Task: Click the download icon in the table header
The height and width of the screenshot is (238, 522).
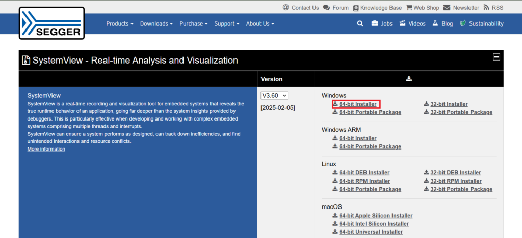Action: click(x=409, y=79)
